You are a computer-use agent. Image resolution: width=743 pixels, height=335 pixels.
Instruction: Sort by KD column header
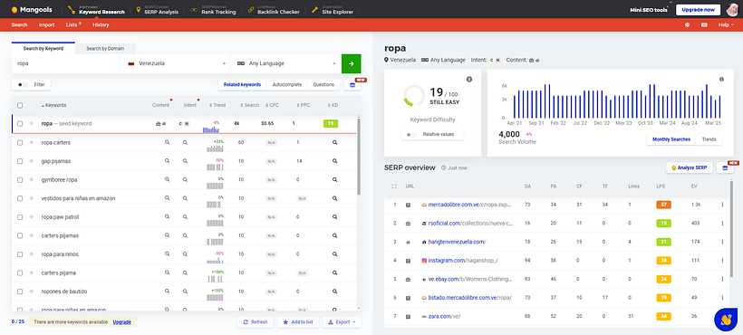tap(333, 105)
